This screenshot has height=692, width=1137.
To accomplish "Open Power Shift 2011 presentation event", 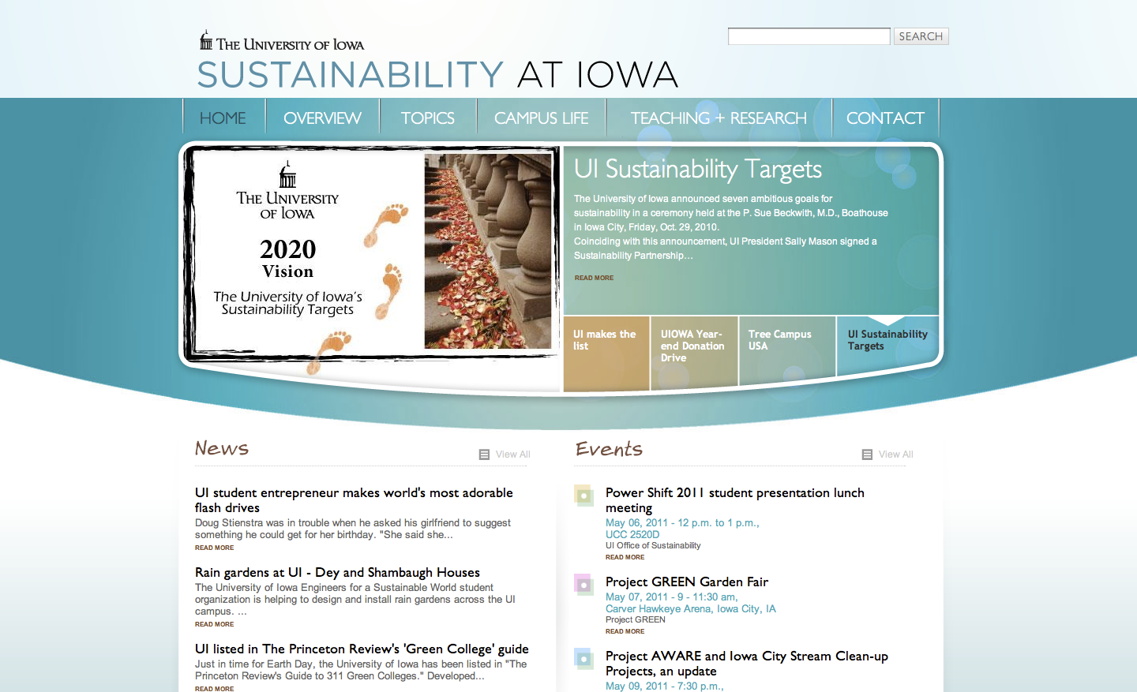I will pos(735,500).
